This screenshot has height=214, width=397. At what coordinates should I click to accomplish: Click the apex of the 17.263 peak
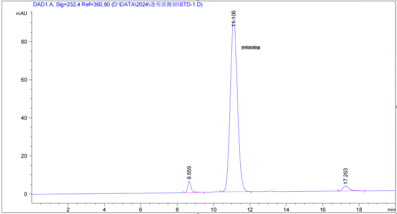[x=345, y=186]
